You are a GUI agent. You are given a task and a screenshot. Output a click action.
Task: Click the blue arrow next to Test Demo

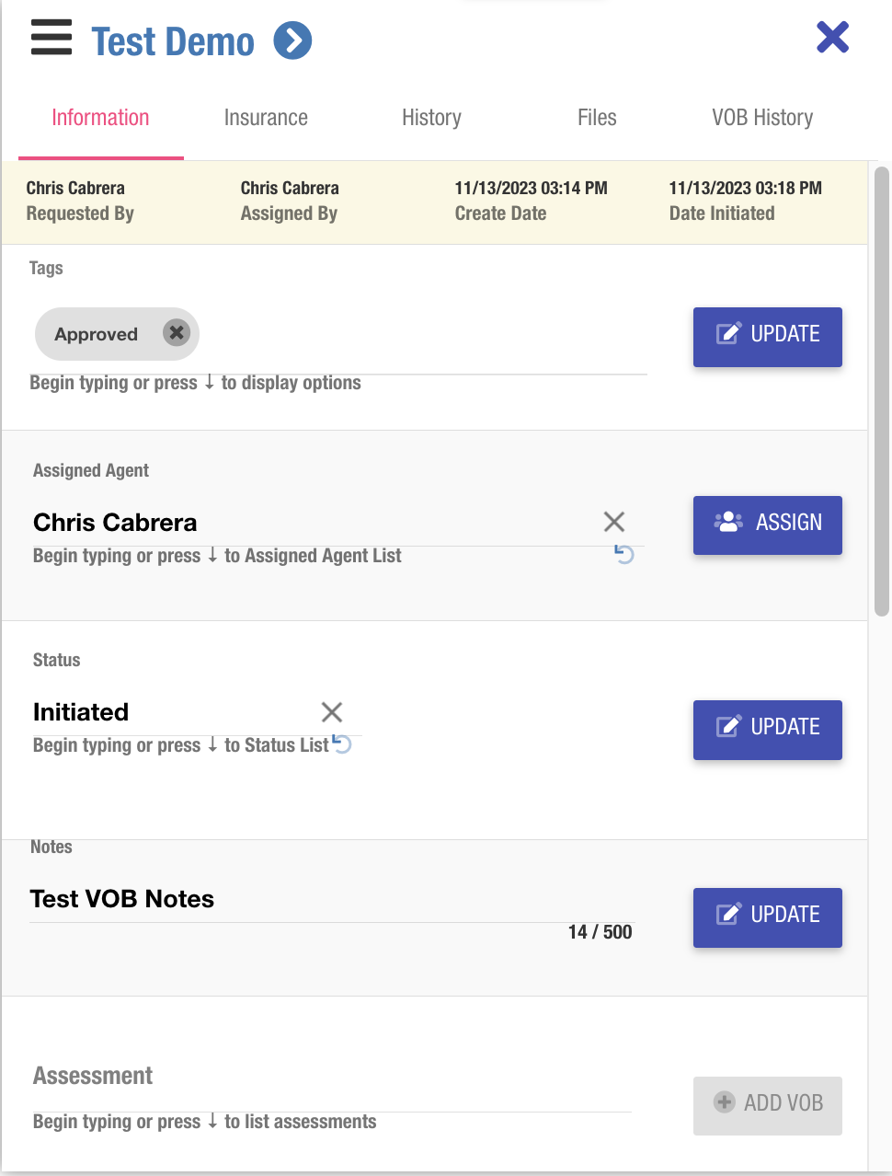pos(293,41)
